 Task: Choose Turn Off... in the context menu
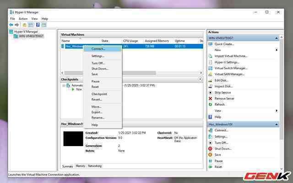[x=103, y=63]
